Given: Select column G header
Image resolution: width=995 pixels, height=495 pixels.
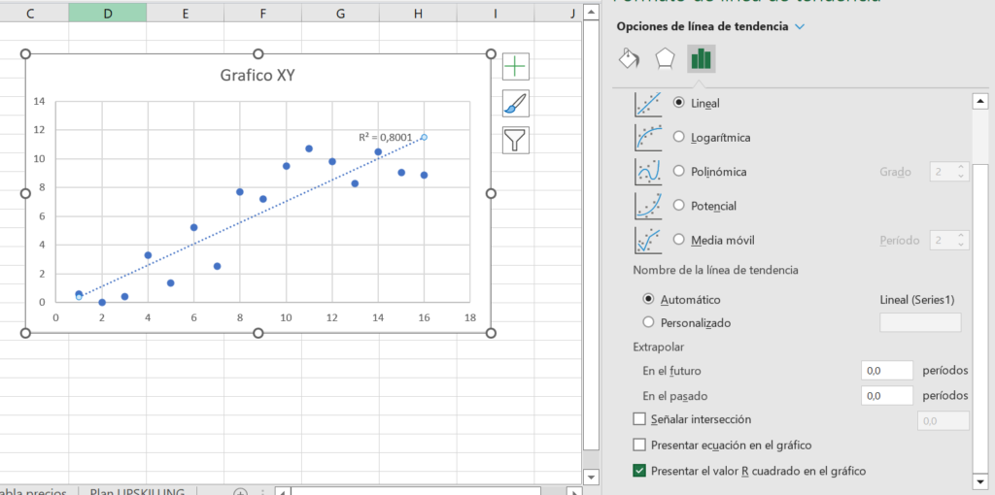Looking at the screenshot, I should [341, 13].
